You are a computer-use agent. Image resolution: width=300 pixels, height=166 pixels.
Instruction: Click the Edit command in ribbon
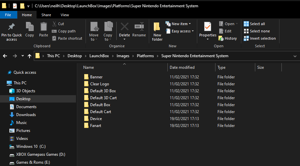click(x=225, y=31)
